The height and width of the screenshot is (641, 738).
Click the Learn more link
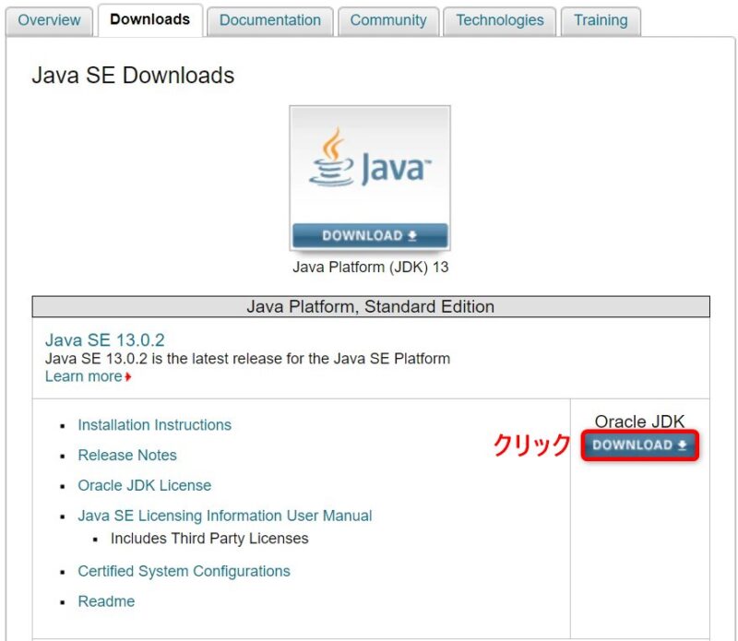pyautogui.click(x=84, y=376)
